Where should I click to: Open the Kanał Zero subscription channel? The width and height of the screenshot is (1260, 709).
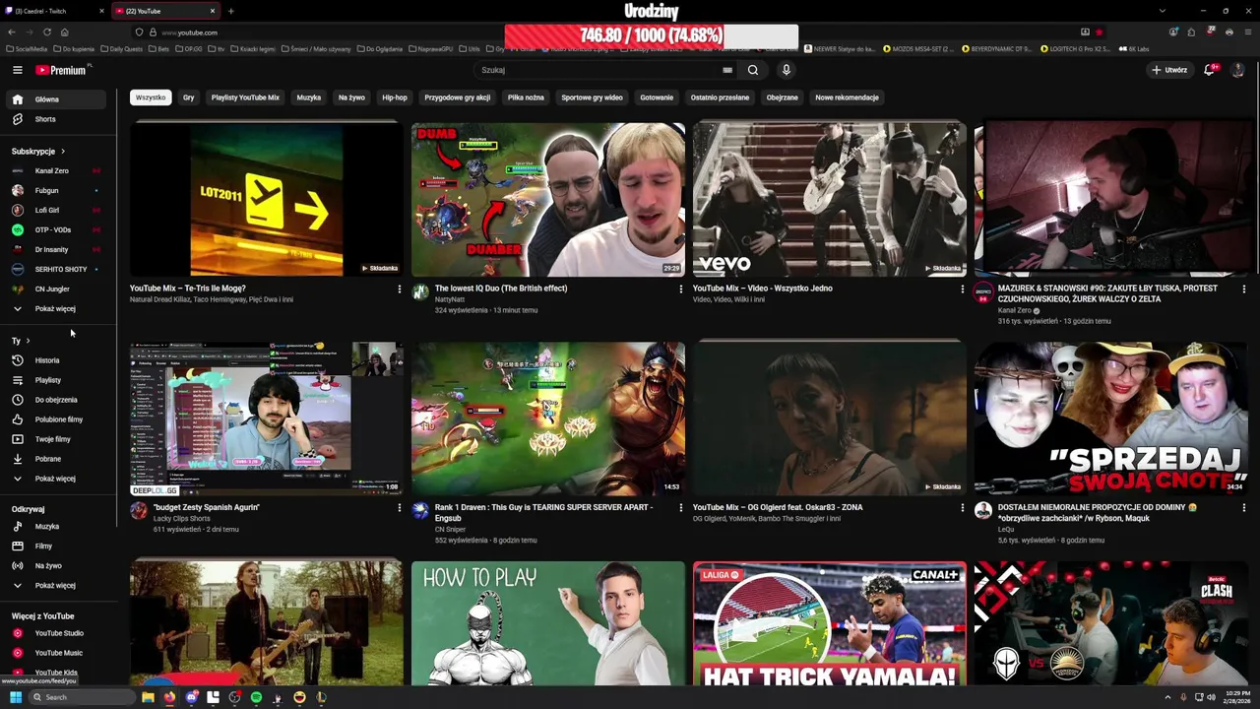pyautogui.click(x=54, y=171)
